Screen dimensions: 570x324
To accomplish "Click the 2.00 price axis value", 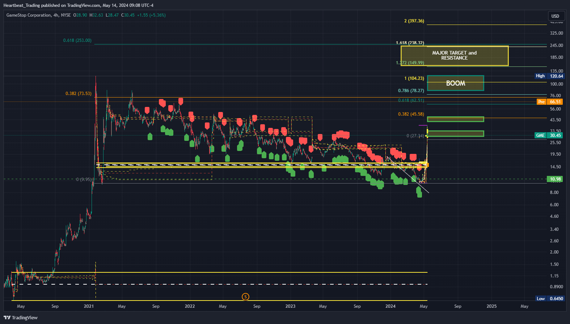I will (x=554, y=252).
